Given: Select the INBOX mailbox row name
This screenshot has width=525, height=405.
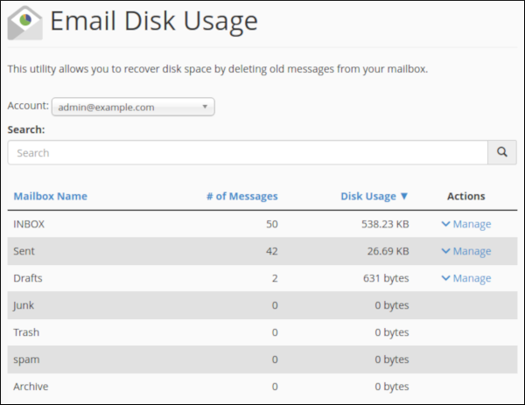Looking at the screenshot, I should (29, 224).
